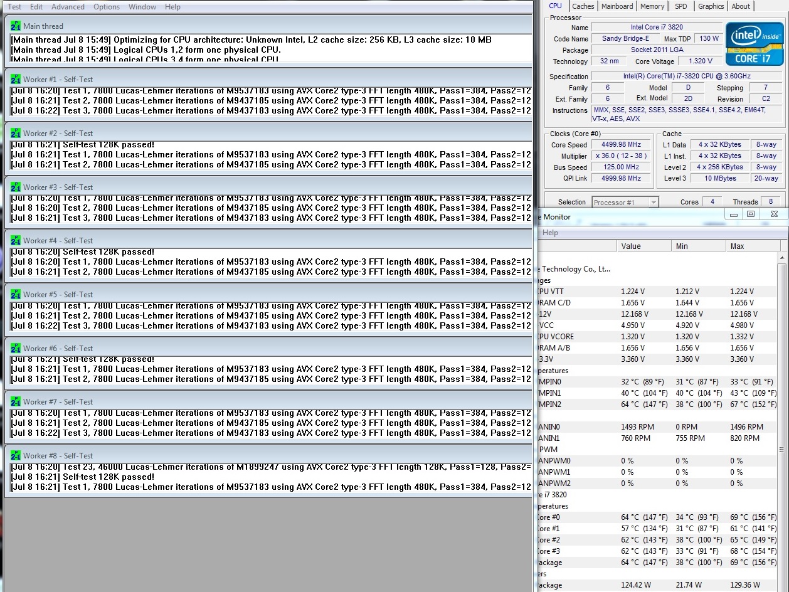Image resolution: width=789 pixels, height=592 pixels.
Task: Click the Level 3 cache value 10 MBytes
Action: click(x=719, y=178)
